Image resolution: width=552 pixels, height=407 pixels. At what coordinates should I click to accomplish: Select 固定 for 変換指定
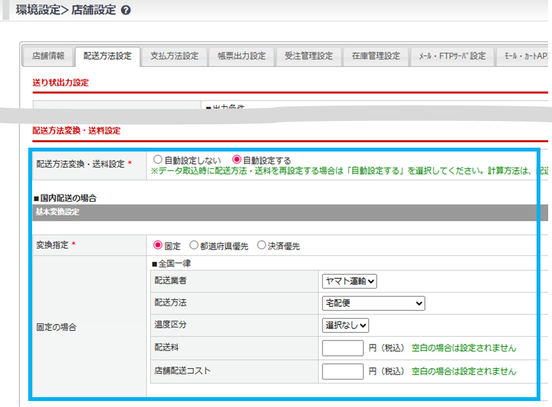[158, 245]
